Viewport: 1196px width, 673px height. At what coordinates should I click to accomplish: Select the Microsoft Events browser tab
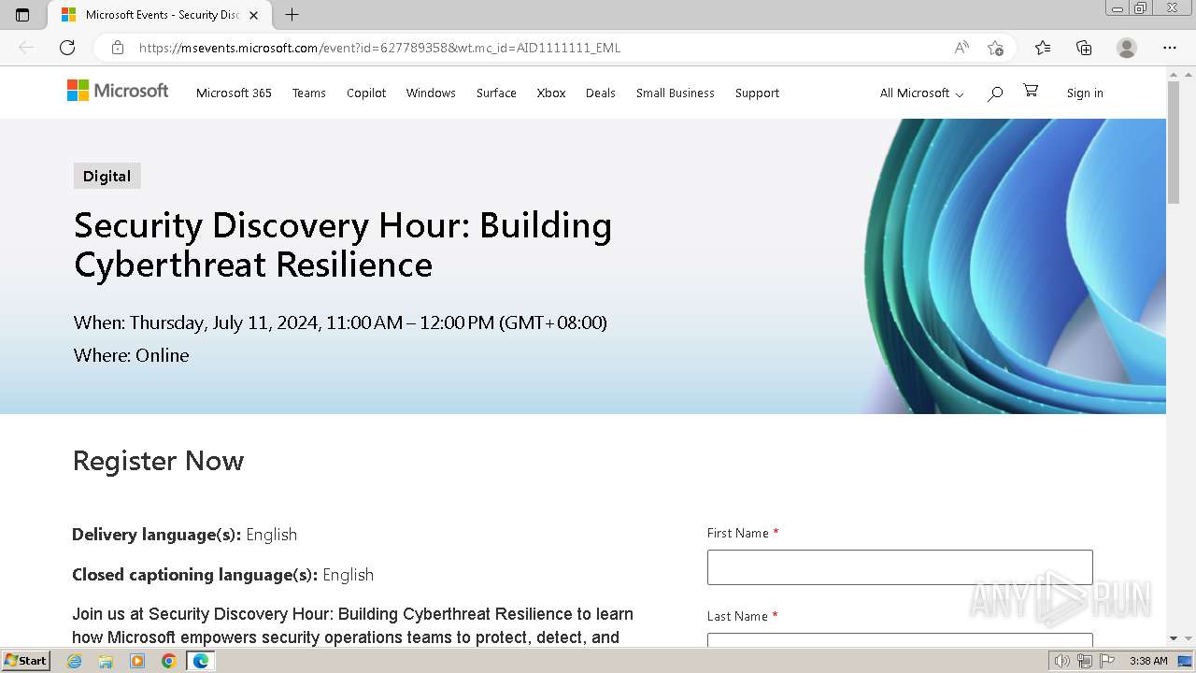[x=160, y=15]
